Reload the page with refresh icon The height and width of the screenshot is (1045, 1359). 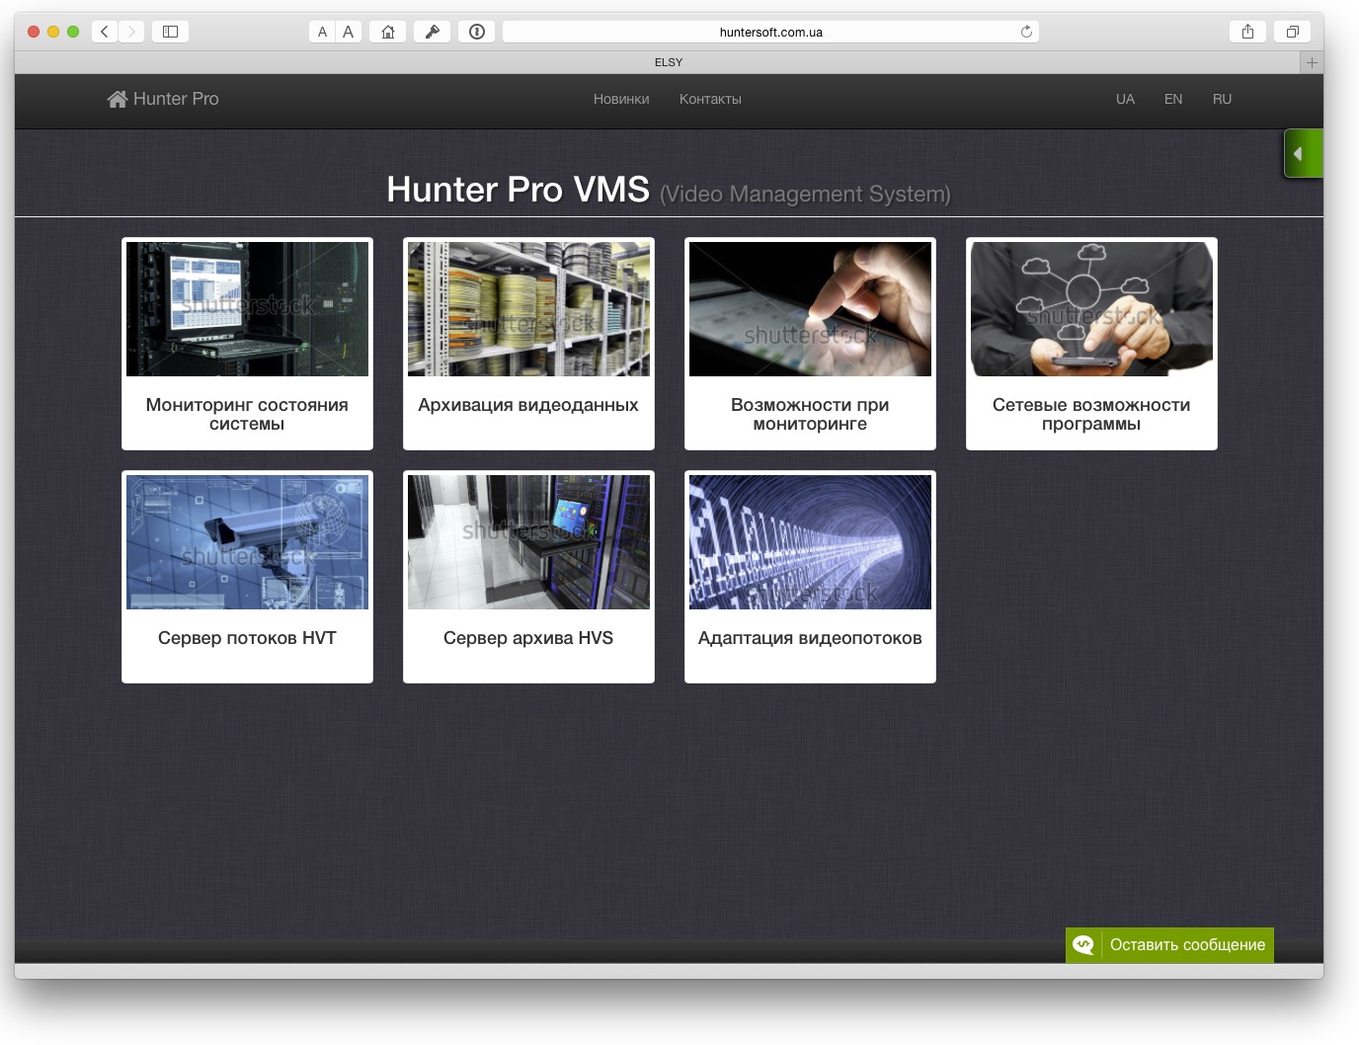click(x=1026, y=32)
